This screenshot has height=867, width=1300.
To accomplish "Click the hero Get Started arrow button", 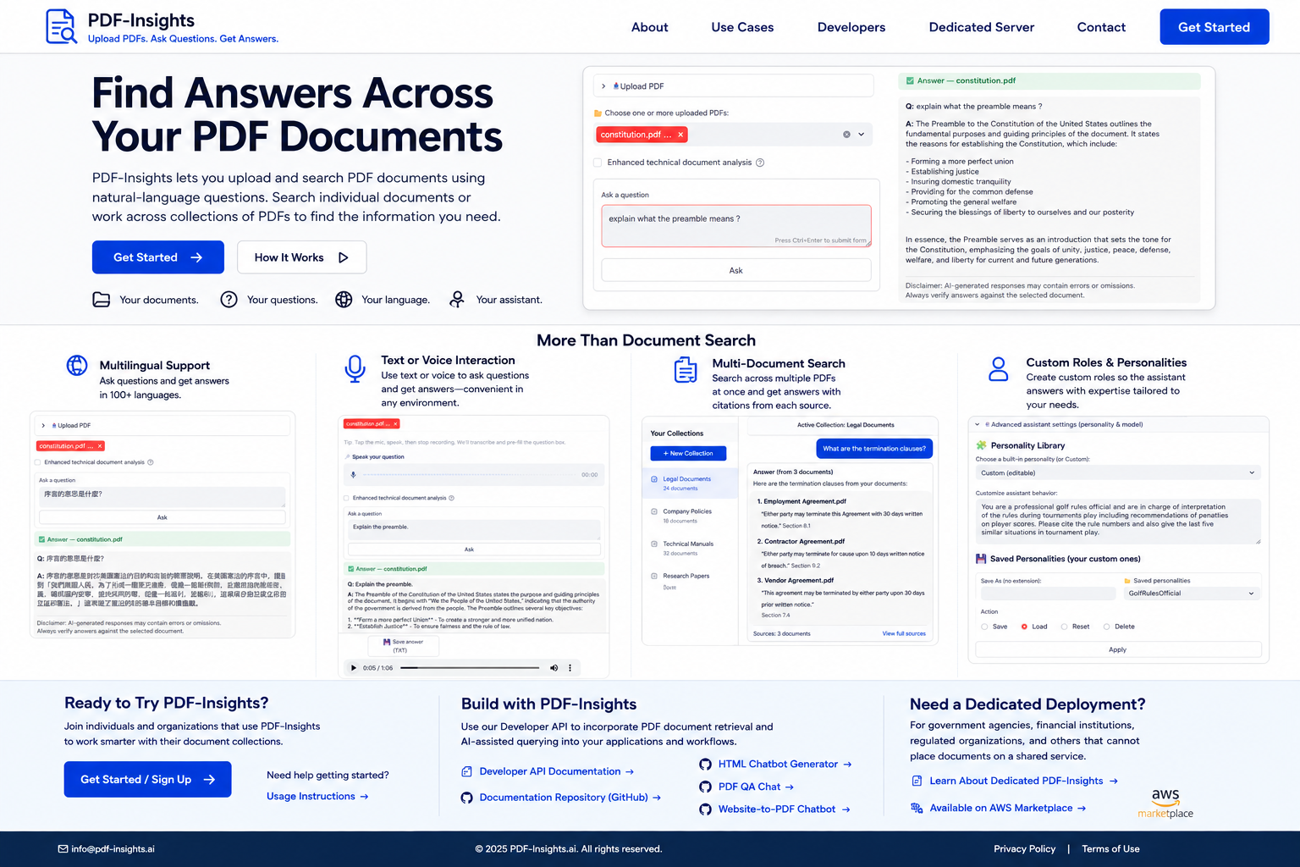I will coord(158,257).
